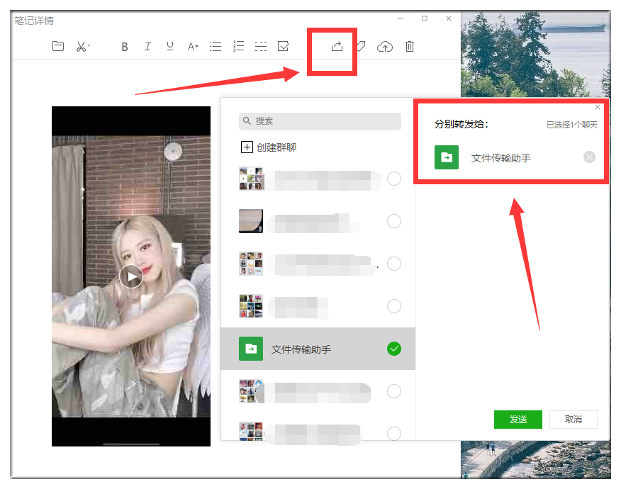Select the first blurred chat's radio circle
This screenshot has height=489, width=621.
(x=394, y=179)
